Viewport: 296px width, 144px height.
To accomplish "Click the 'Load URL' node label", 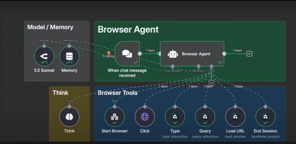I will (x=236, y=131).
